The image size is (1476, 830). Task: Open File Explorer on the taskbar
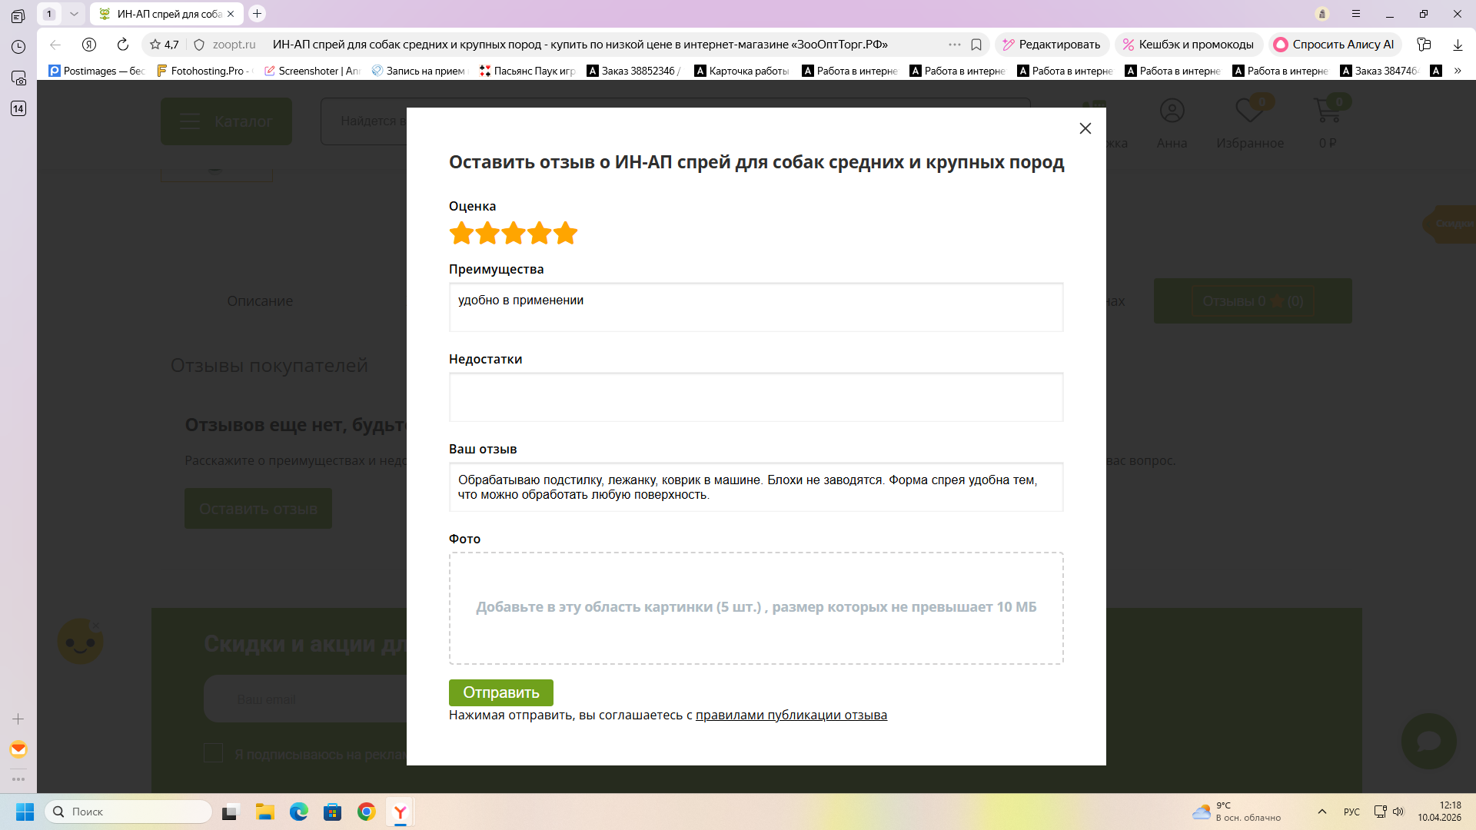click(265, 812)
